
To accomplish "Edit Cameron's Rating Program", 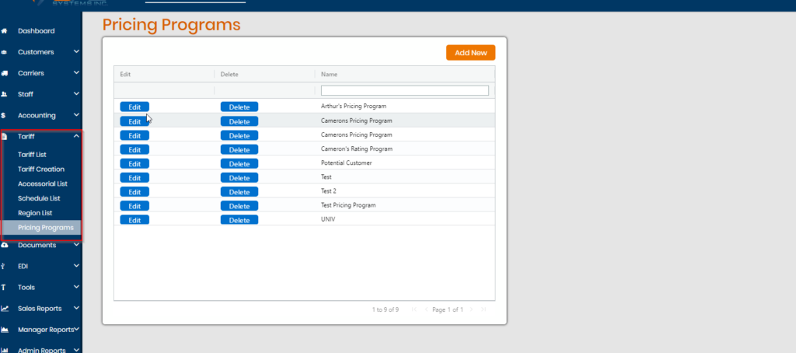I will (x=134, y=149).
